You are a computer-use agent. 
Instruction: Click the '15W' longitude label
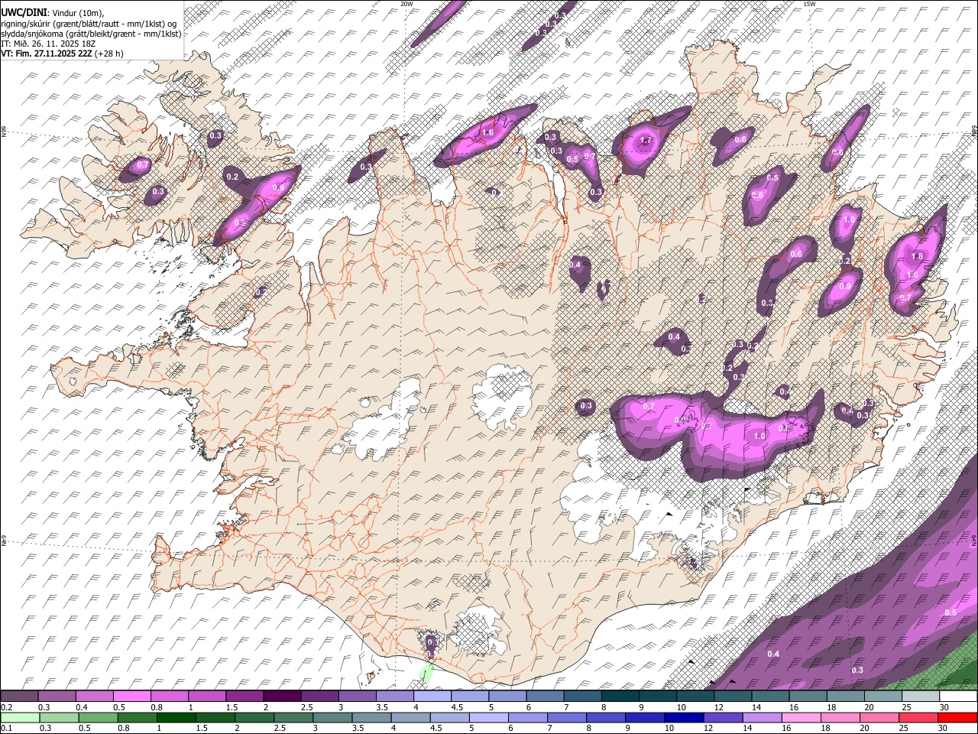[809, 4]
